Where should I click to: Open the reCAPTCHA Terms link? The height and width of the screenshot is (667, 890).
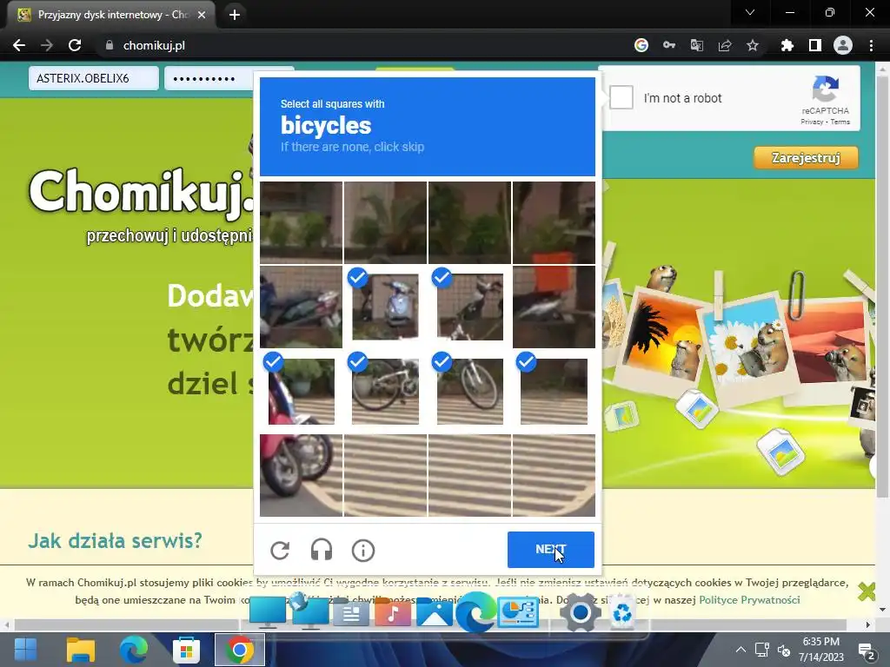(840, 122)
